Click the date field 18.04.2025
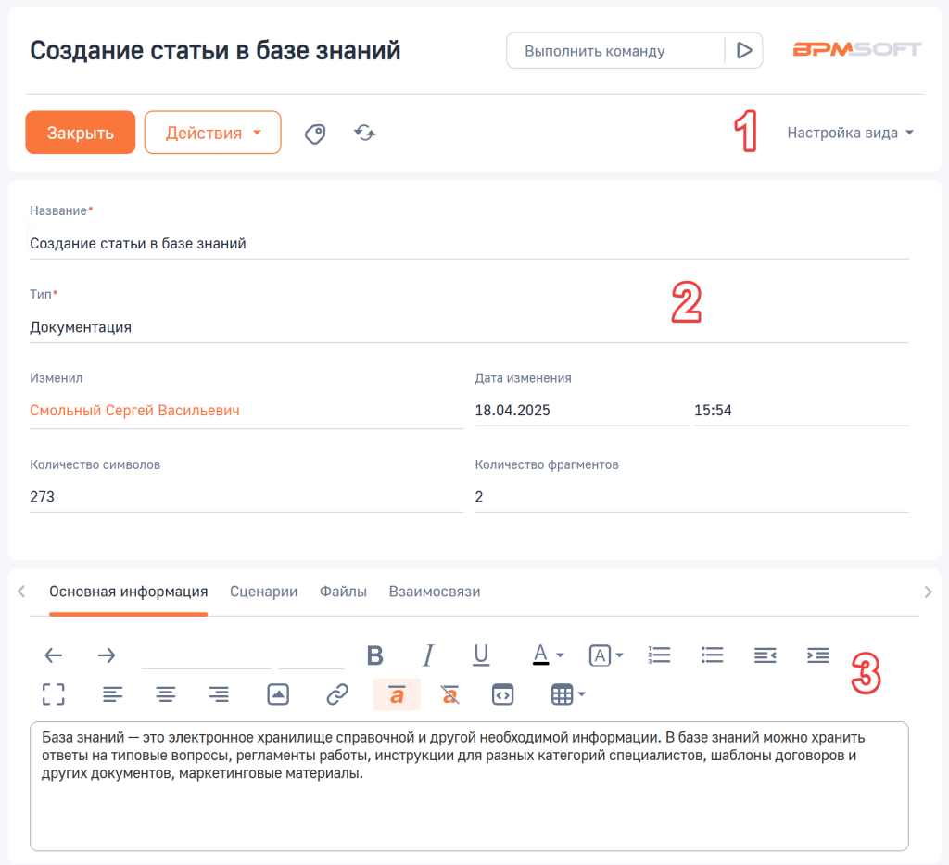The width and height of the screenshot is (949, 865). 582,411
